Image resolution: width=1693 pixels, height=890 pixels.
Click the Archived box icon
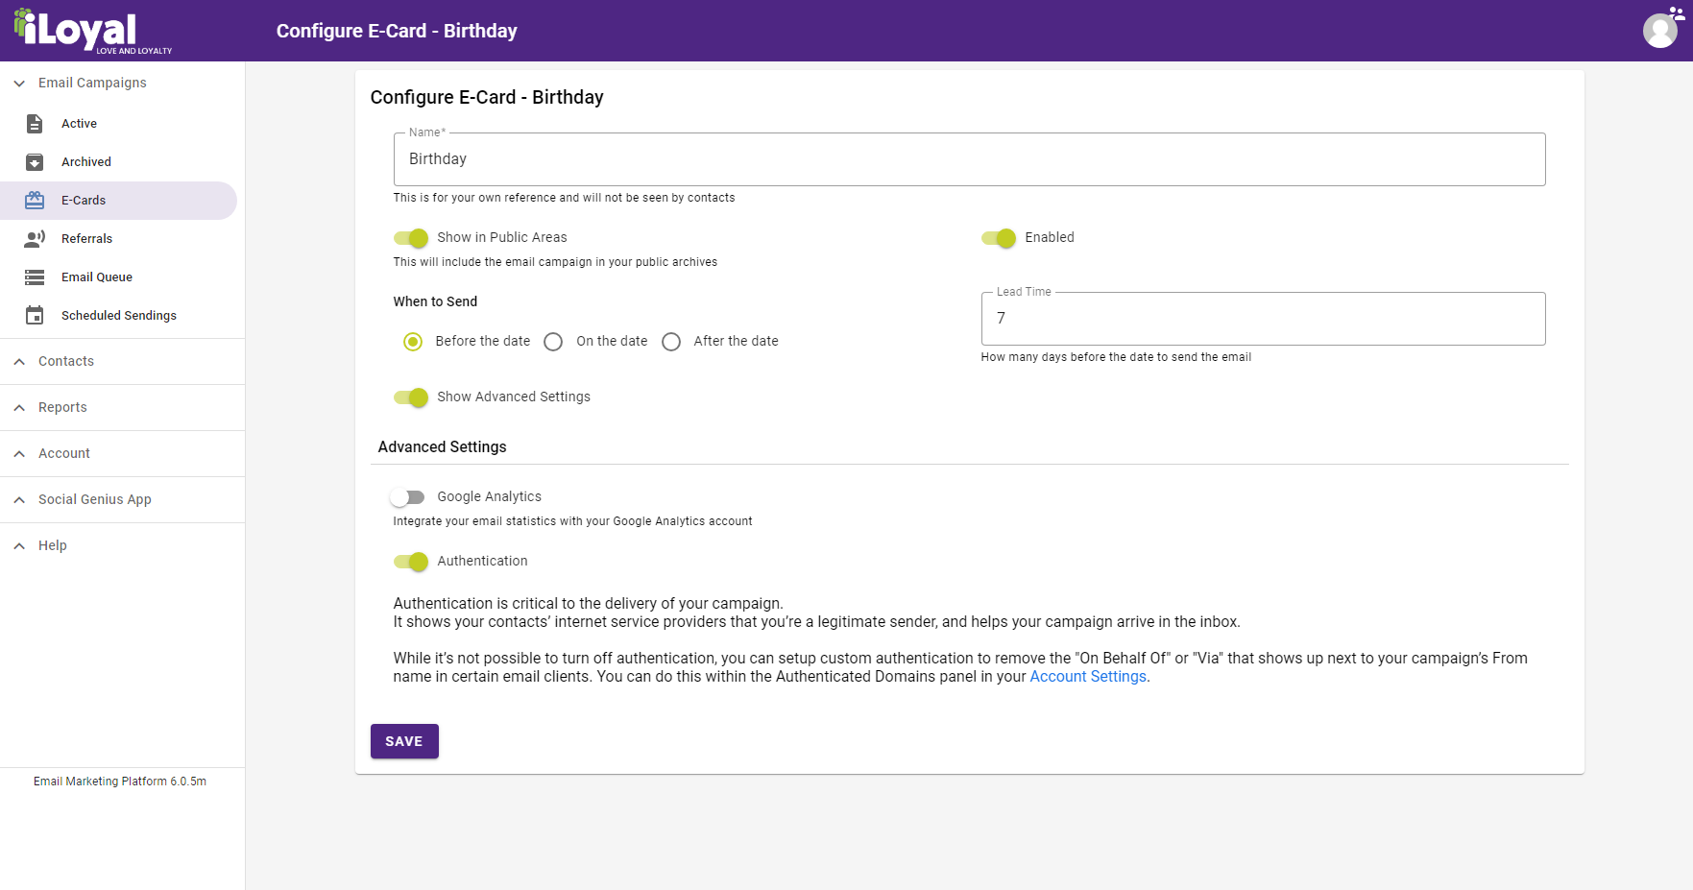[35, 162]
